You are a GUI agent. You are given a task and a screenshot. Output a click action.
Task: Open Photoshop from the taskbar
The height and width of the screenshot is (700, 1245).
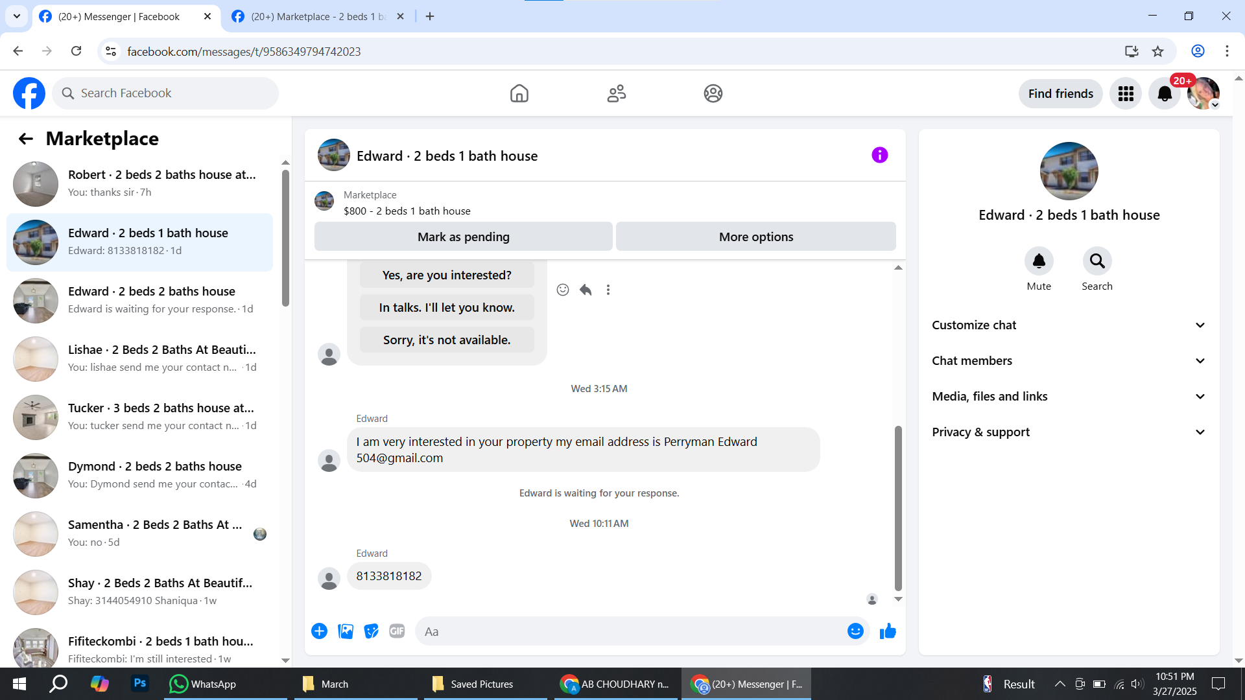[x=139, y=683]
